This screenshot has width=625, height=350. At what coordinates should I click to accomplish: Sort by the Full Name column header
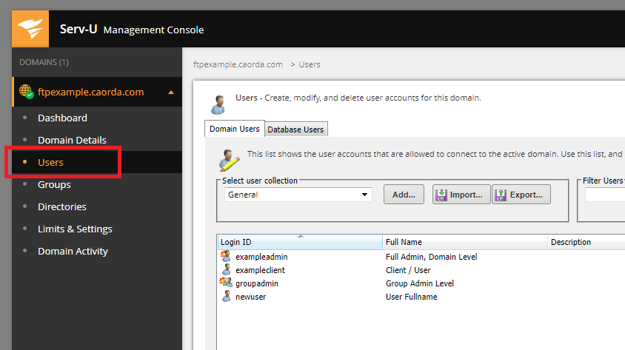pyautogui.click(x=465, y=242)
